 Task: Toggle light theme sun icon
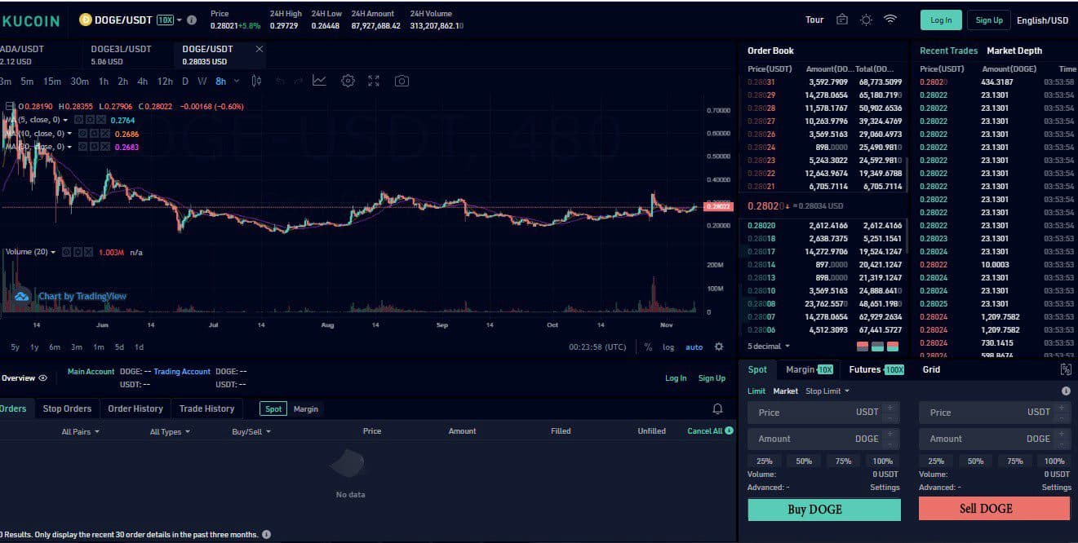866,20
